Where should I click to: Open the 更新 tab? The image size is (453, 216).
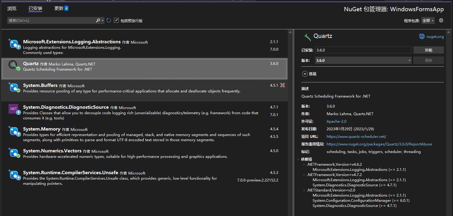(x=61, y=8)
